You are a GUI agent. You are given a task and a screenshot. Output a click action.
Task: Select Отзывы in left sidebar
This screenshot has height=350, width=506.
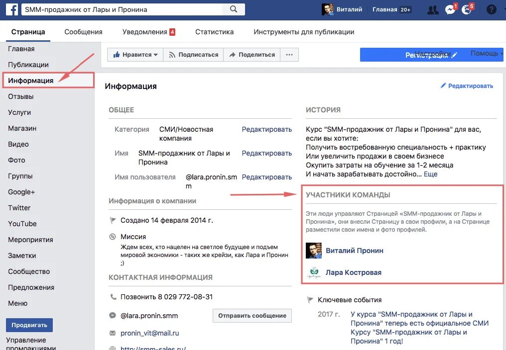tap(20, 96)
